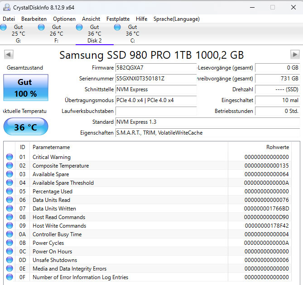The width and height of the screenshot is (303, 285).
Task: Click the Eingeschaltet value 10 mal
Action: tap(278, 100)
